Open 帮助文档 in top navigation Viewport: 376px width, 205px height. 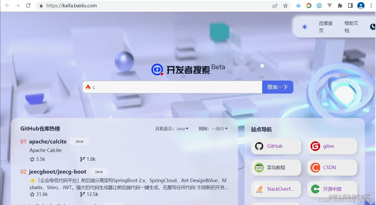pos(351,27)
